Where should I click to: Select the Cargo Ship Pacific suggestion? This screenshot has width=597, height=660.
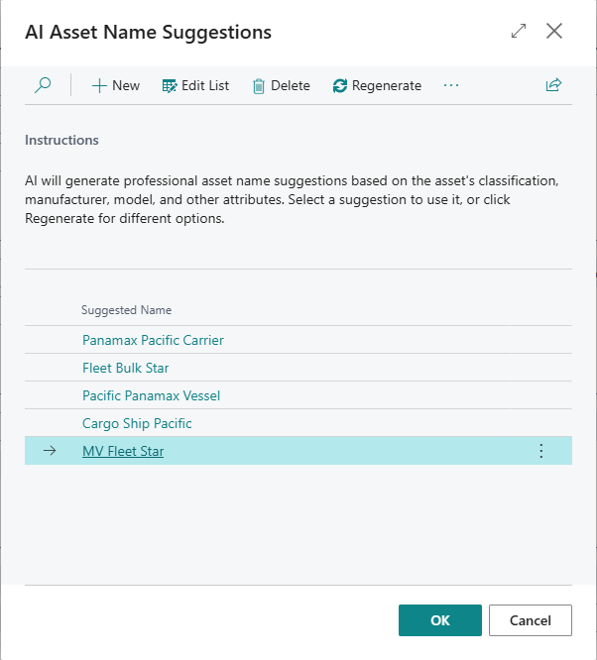click(x=137, y=423)
